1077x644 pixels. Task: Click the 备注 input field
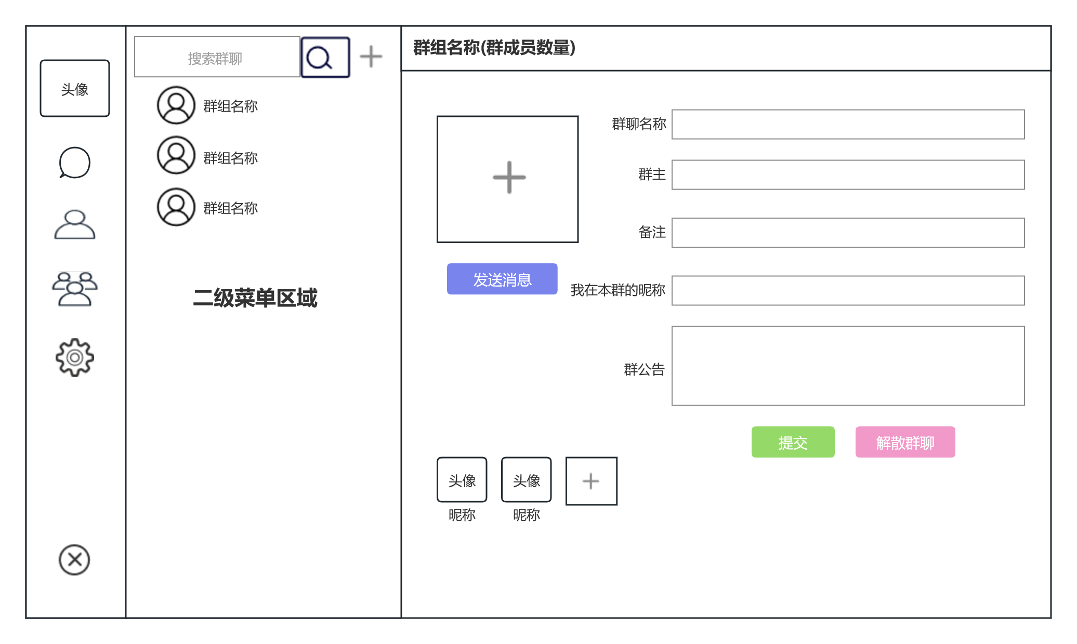(x=848, y=233)
